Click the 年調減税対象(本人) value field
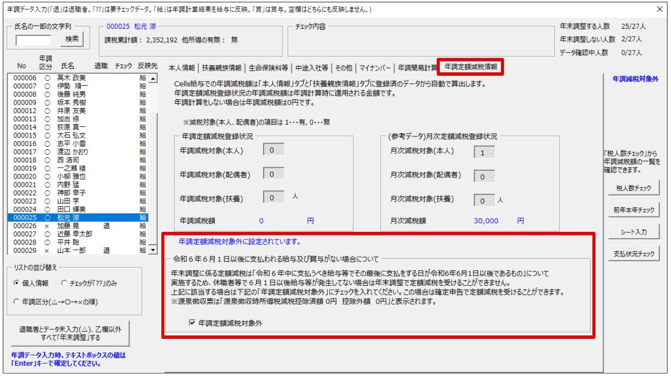This screenshot has height=377, width=671. (x=273, y=151)
